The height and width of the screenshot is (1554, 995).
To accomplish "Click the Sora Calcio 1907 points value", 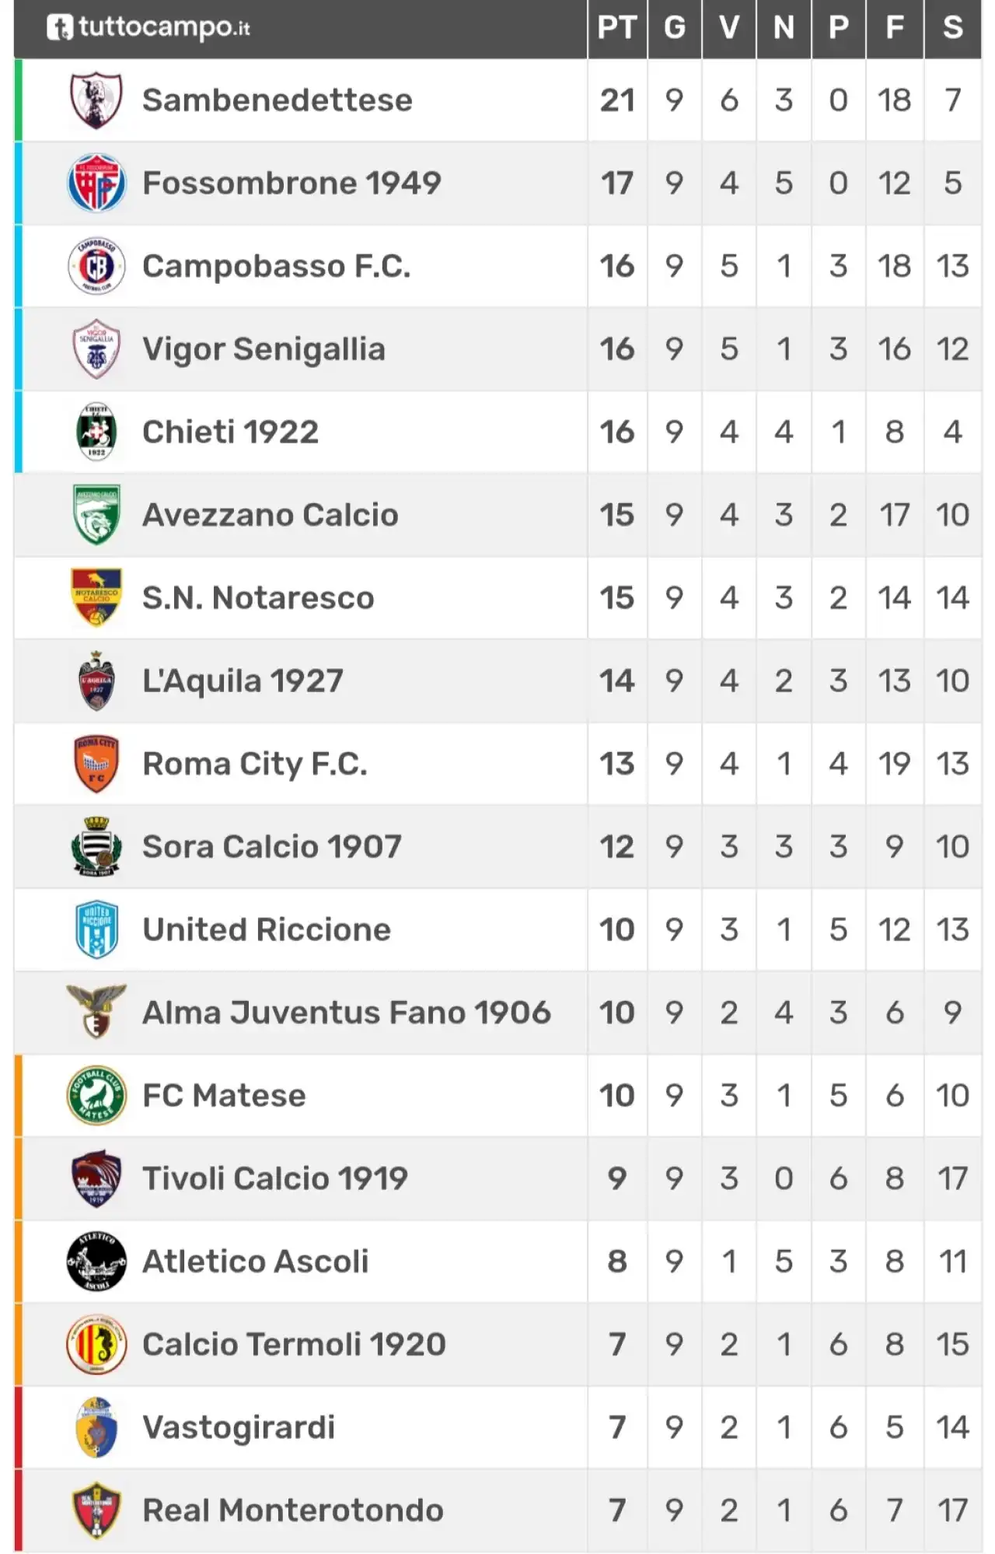I will pyautogui.click(x=617, y=847).
